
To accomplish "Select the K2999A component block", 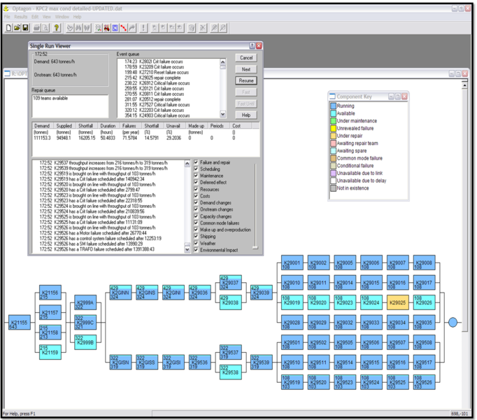I will 85,302.
